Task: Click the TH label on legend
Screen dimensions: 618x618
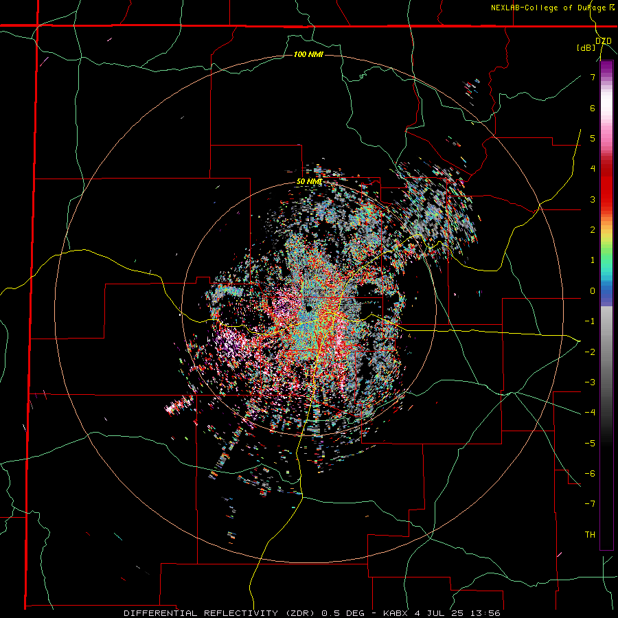Action: coord(590,535)
